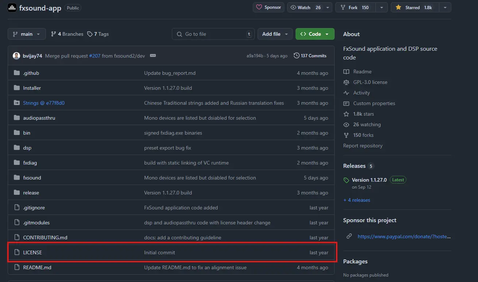Open the green Code dropdown
The image size is (478, 282).
coord(315,34)
